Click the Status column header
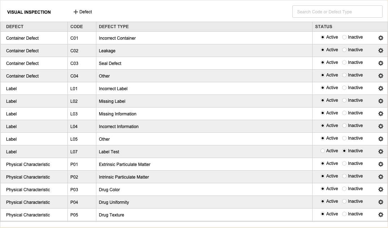Image resolution: width=388 pixels, height=228 pixels. [323, 27]
